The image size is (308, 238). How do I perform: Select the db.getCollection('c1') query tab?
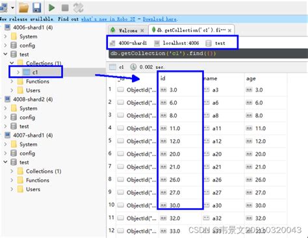coord(191,30)
